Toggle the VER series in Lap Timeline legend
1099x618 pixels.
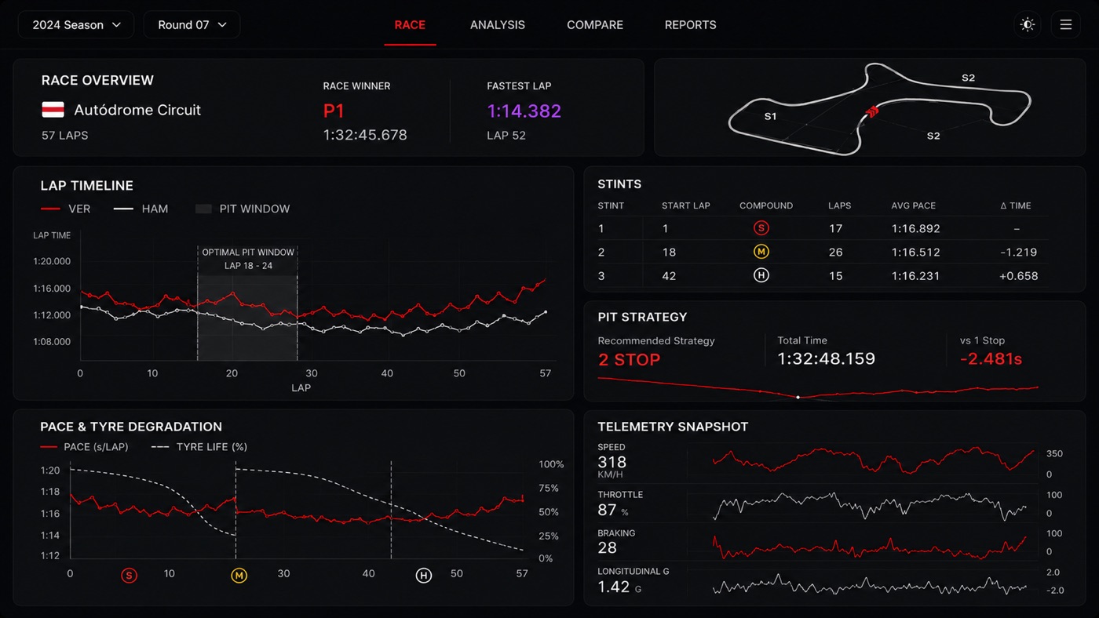(66, 209)
